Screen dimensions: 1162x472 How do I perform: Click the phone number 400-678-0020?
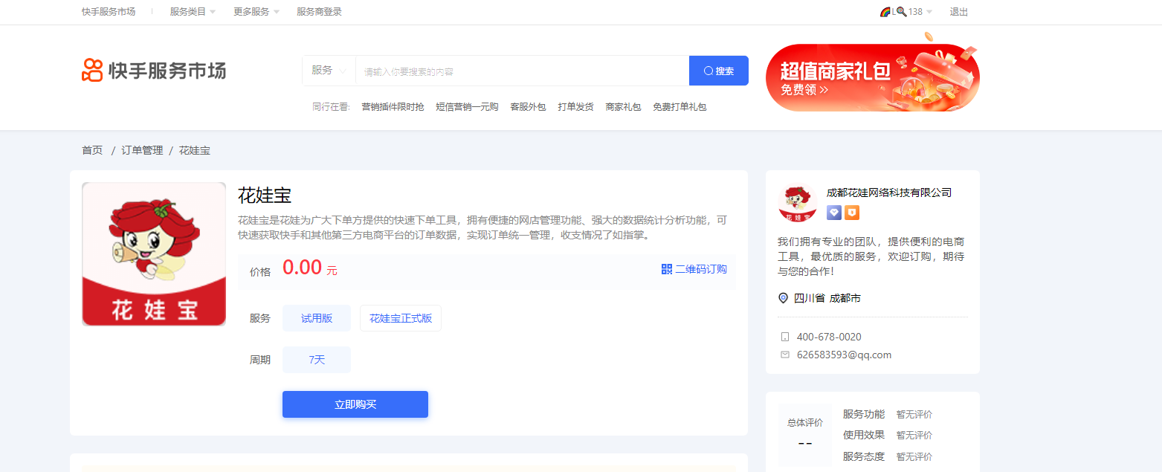point(829,337)
